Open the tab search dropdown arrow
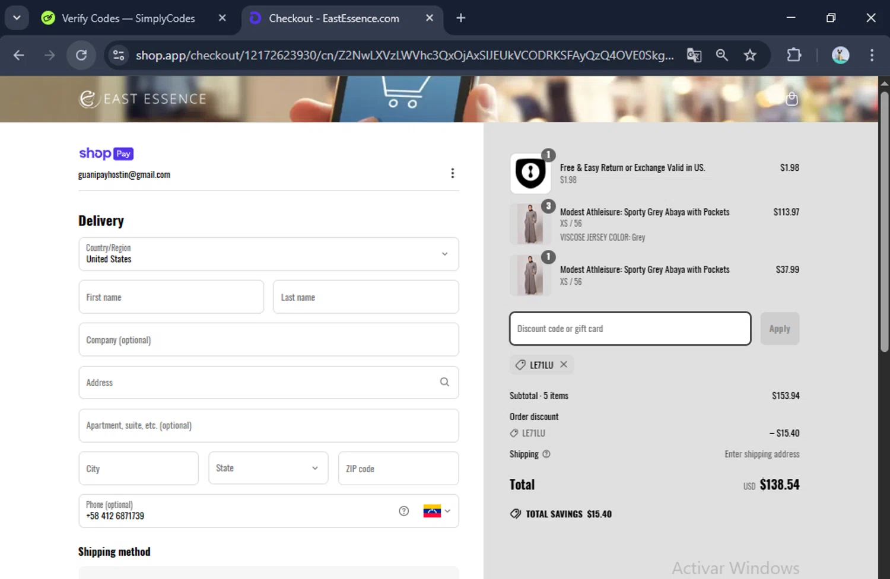This screenshot has width=890, height=579. (17, 18)
